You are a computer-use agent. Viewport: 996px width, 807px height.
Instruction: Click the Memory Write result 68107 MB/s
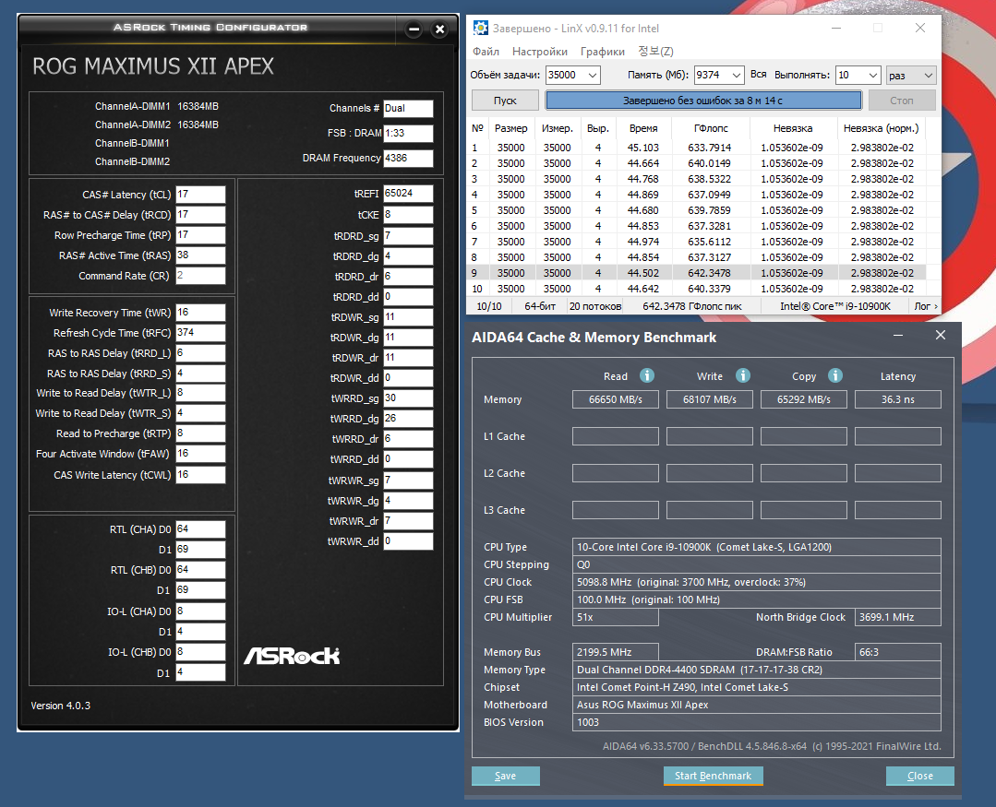click(710, 399)
